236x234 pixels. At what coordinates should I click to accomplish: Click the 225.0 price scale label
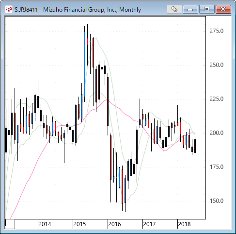pos(217,99)
